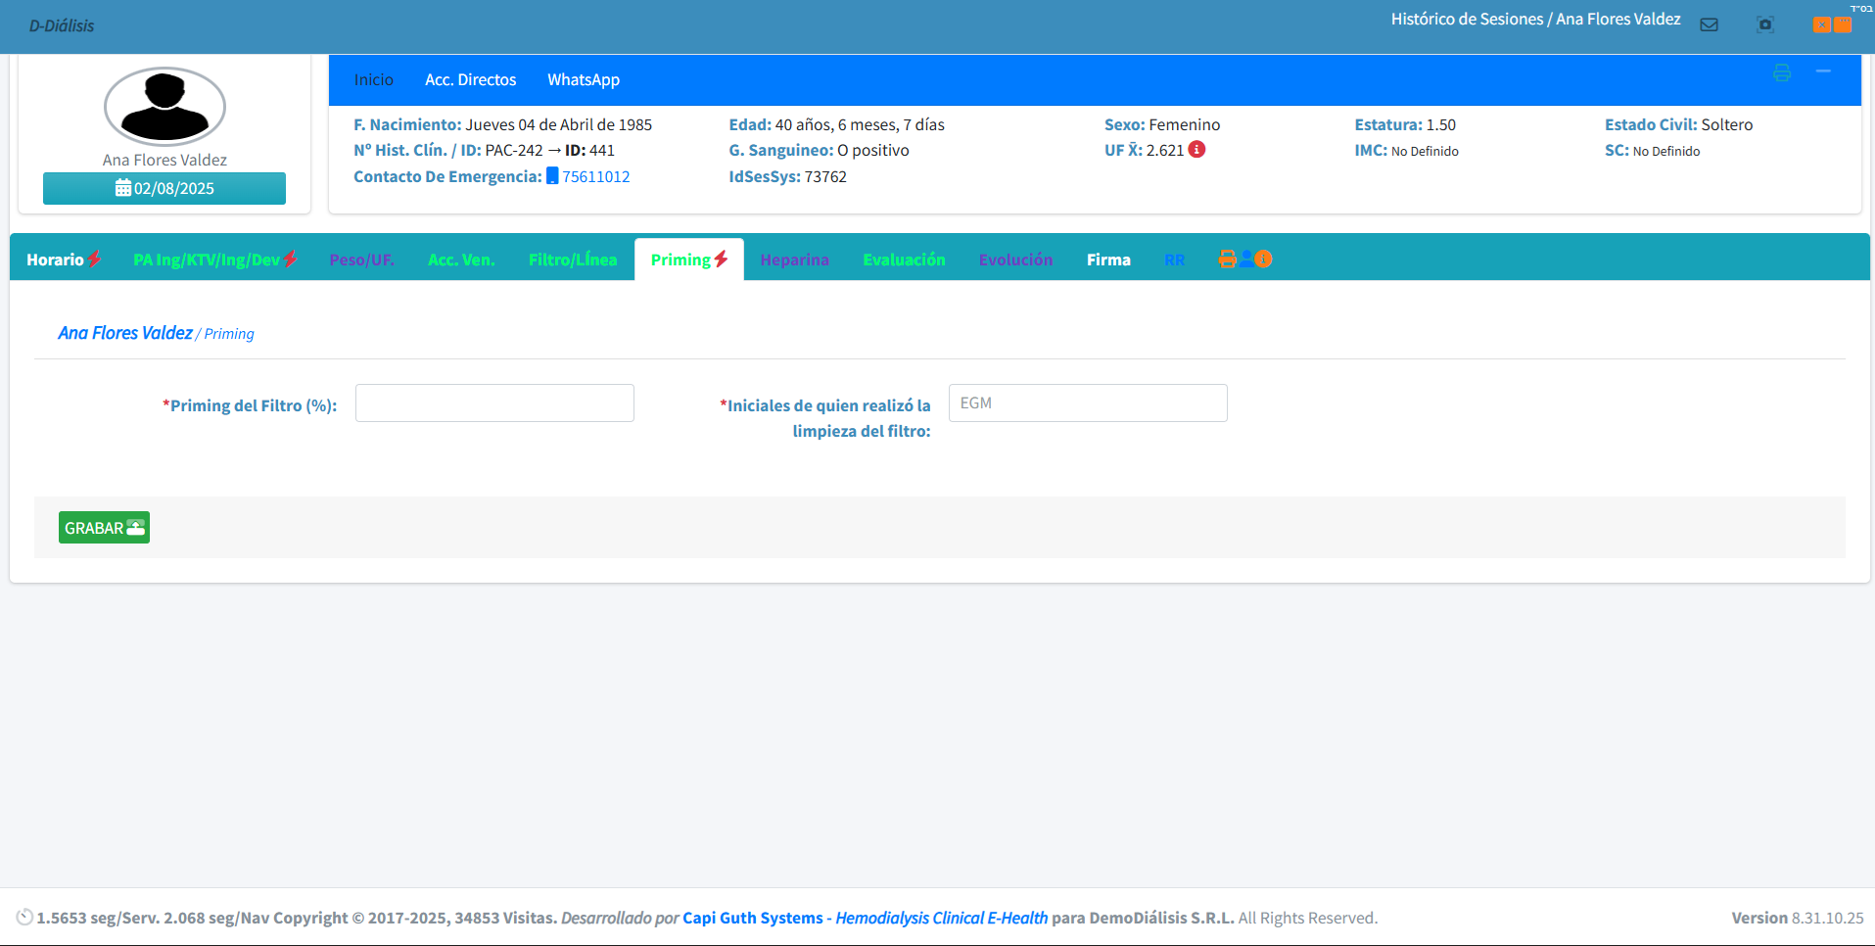Open the Acc. Directos menu
This screenshot has width=1875, height=946.
click(x=470, y=80)
